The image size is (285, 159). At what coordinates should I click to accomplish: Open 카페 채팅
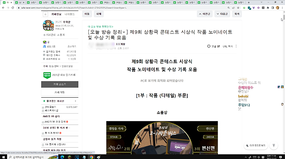pos(59,92)
